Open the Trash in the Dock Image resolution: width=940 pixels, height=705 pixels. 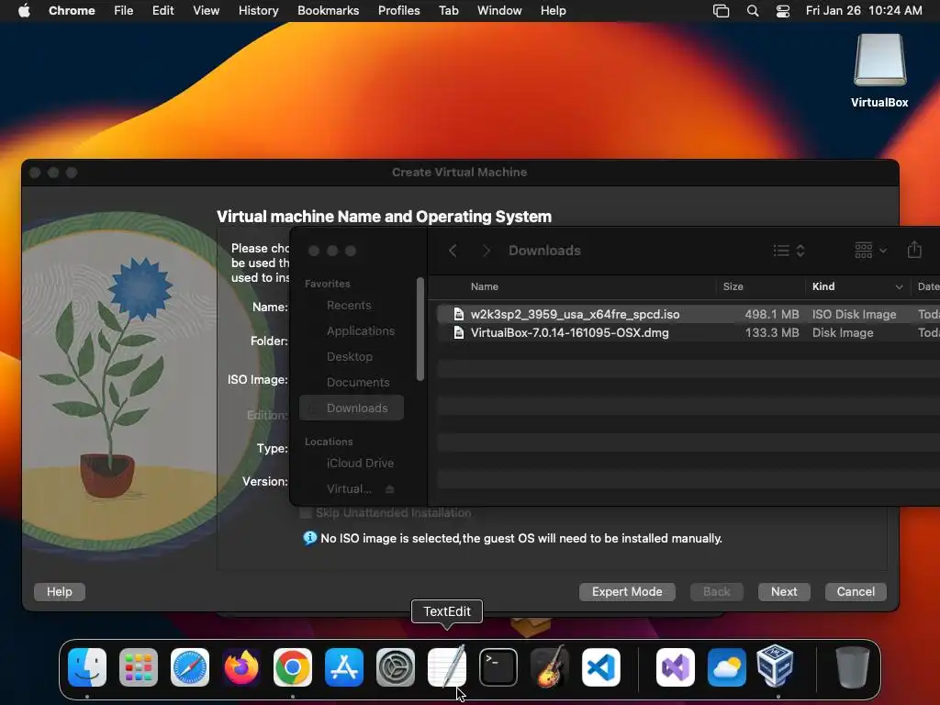[853, 667]
